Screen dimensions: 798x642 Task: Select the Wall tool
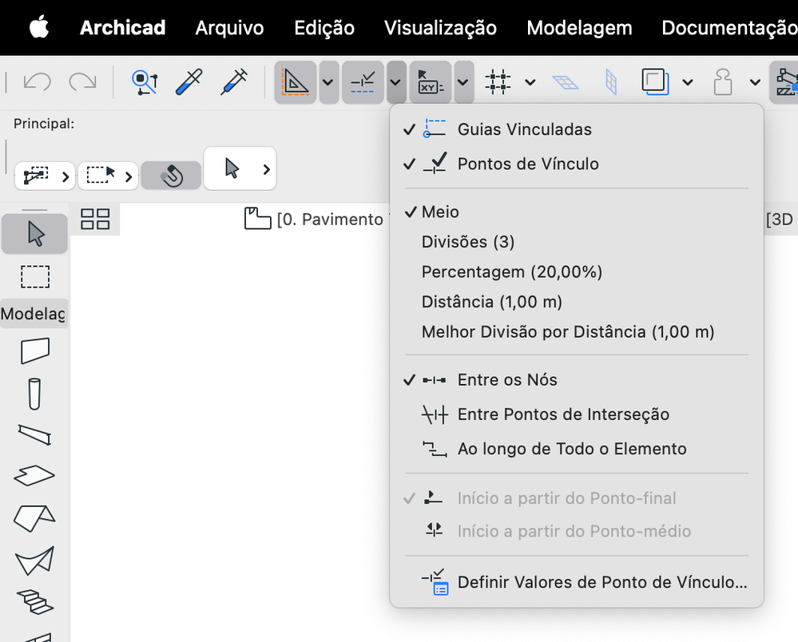pyautogui.click(x=34, y=351)
